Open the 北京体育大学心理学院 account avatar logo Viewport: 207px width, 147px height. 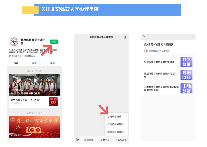pos(14,42)
